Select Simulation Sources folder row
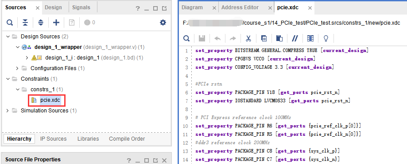The width and height of the screenshot is (407, 164). [x=44, y=111]
